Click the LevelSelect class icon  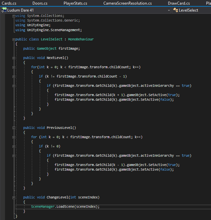(176, 10)
